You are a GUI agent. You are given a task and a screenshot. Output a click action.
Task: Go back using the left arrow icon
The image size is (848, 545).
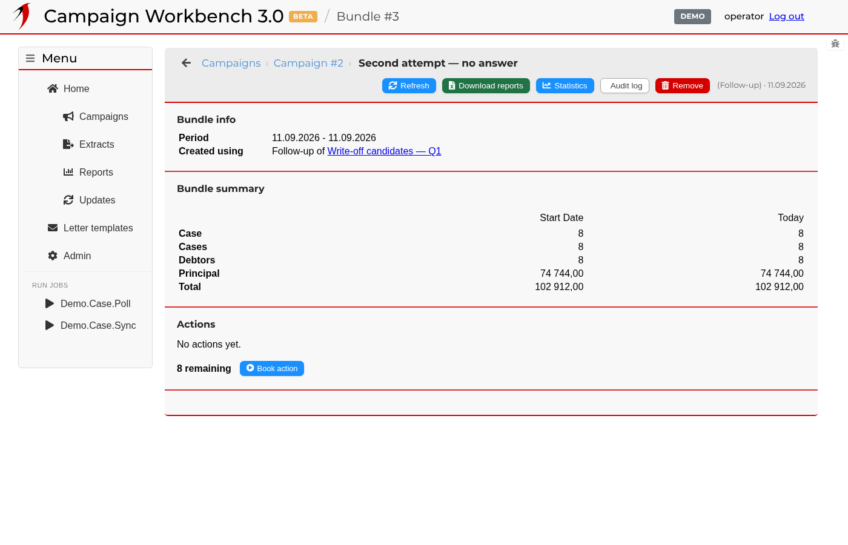tap(186, 63)
